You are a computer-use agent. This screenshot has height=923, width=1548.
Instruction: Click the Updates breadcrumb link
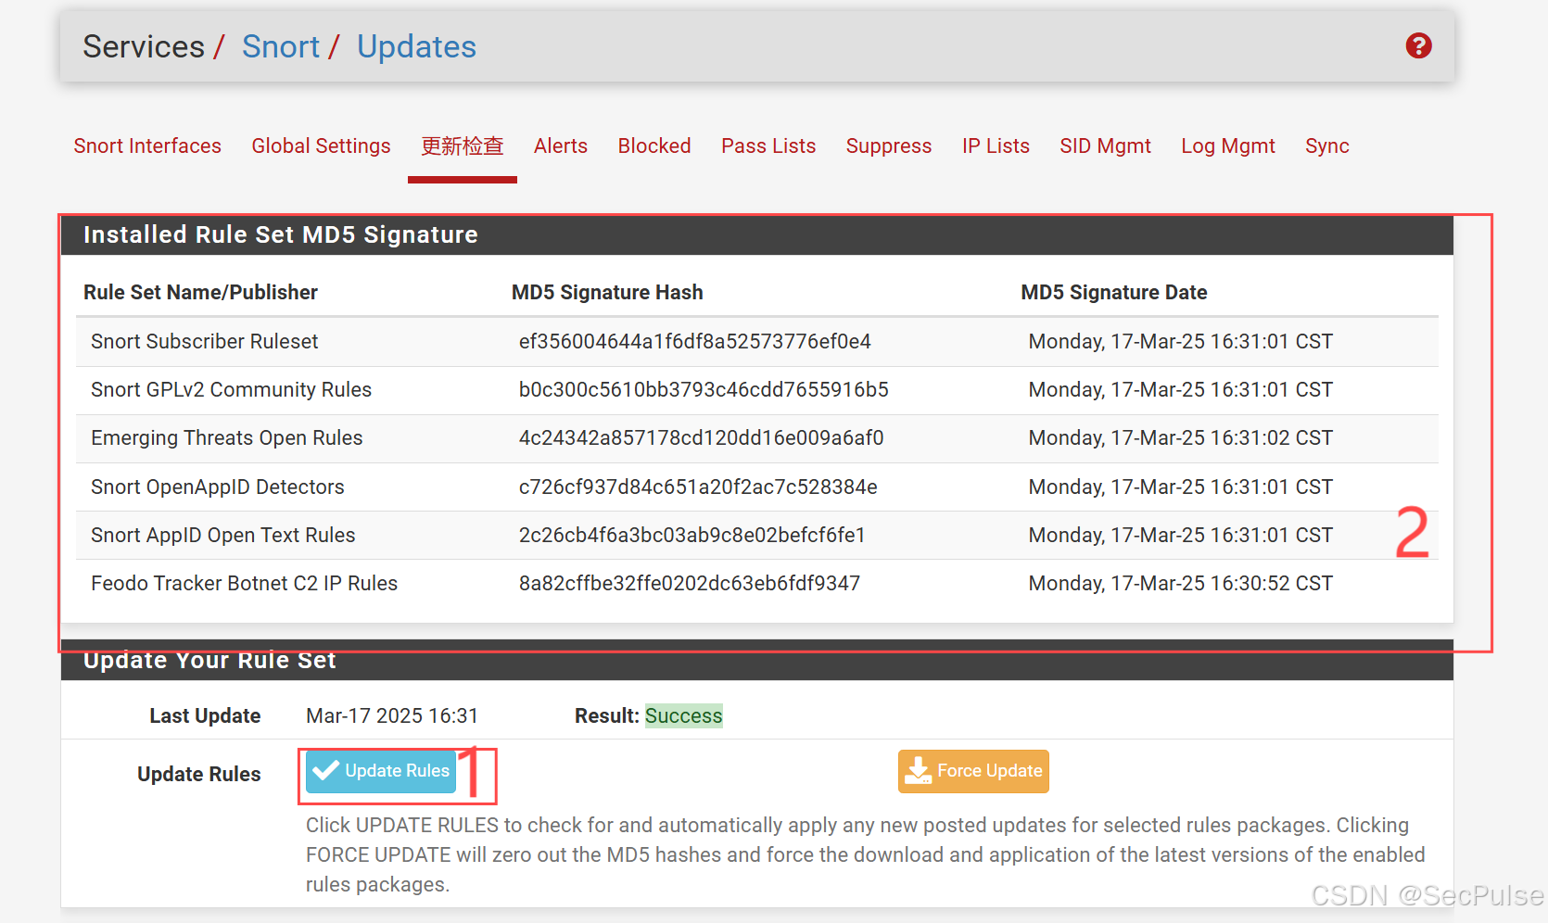click(x=416, y=46)
